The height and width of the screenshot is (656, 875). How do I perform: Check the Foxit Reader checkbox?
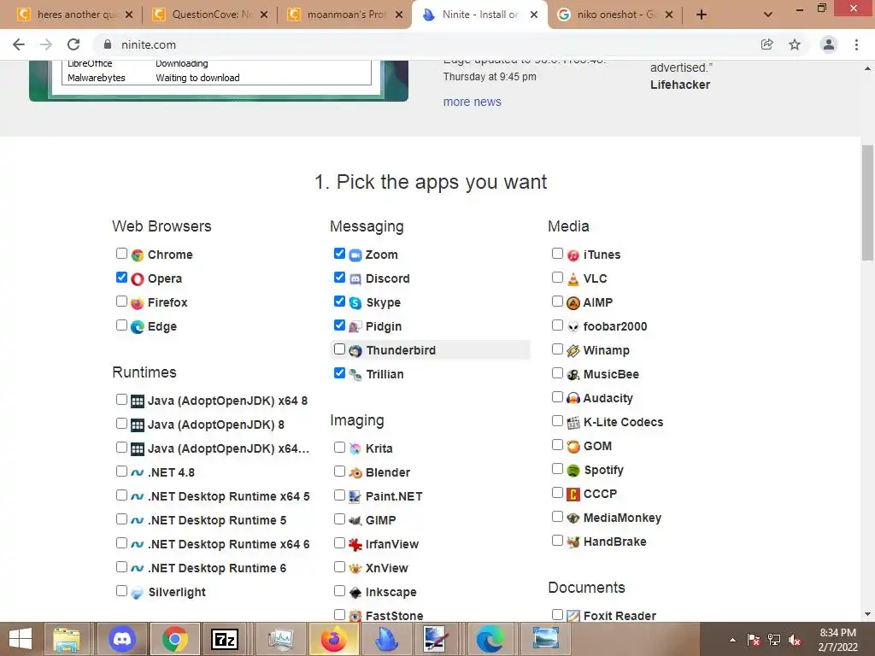click(557, 615)
